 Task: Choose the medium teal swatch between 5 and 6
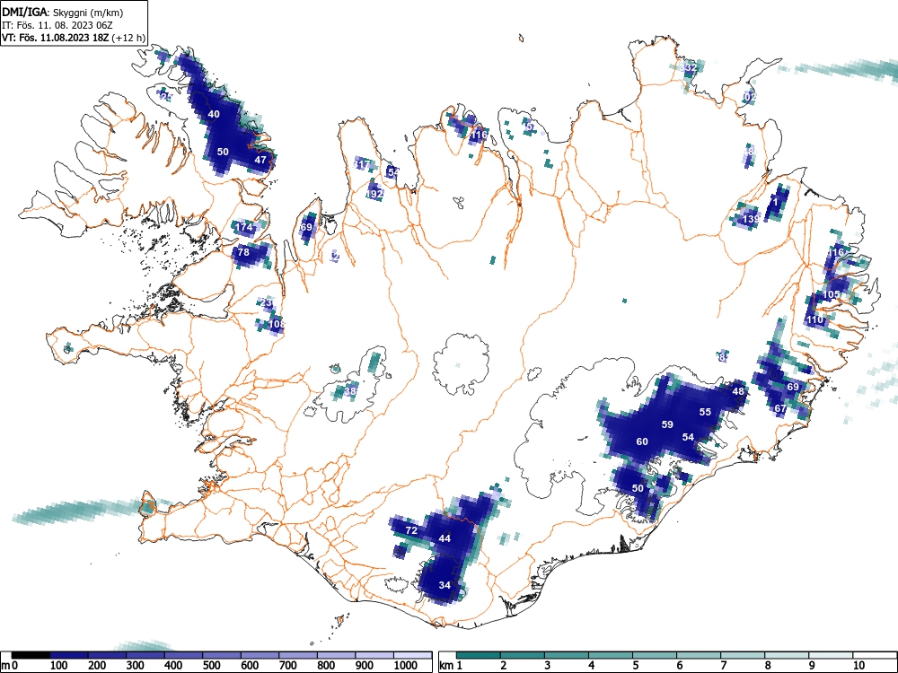pyautogui.click(x=654, y=655)
